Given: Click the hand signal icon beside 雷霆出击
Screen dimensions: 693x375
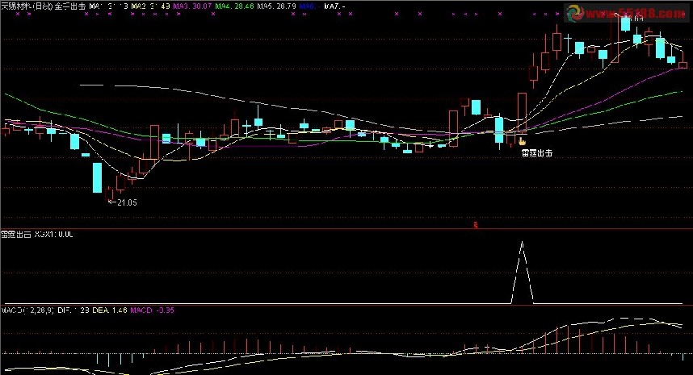Looking at the screenshot, I should (x=522, y=141).
